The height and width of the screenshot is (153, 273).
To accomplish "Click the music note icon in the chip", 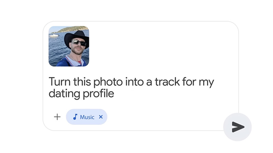I will (75, 117).
